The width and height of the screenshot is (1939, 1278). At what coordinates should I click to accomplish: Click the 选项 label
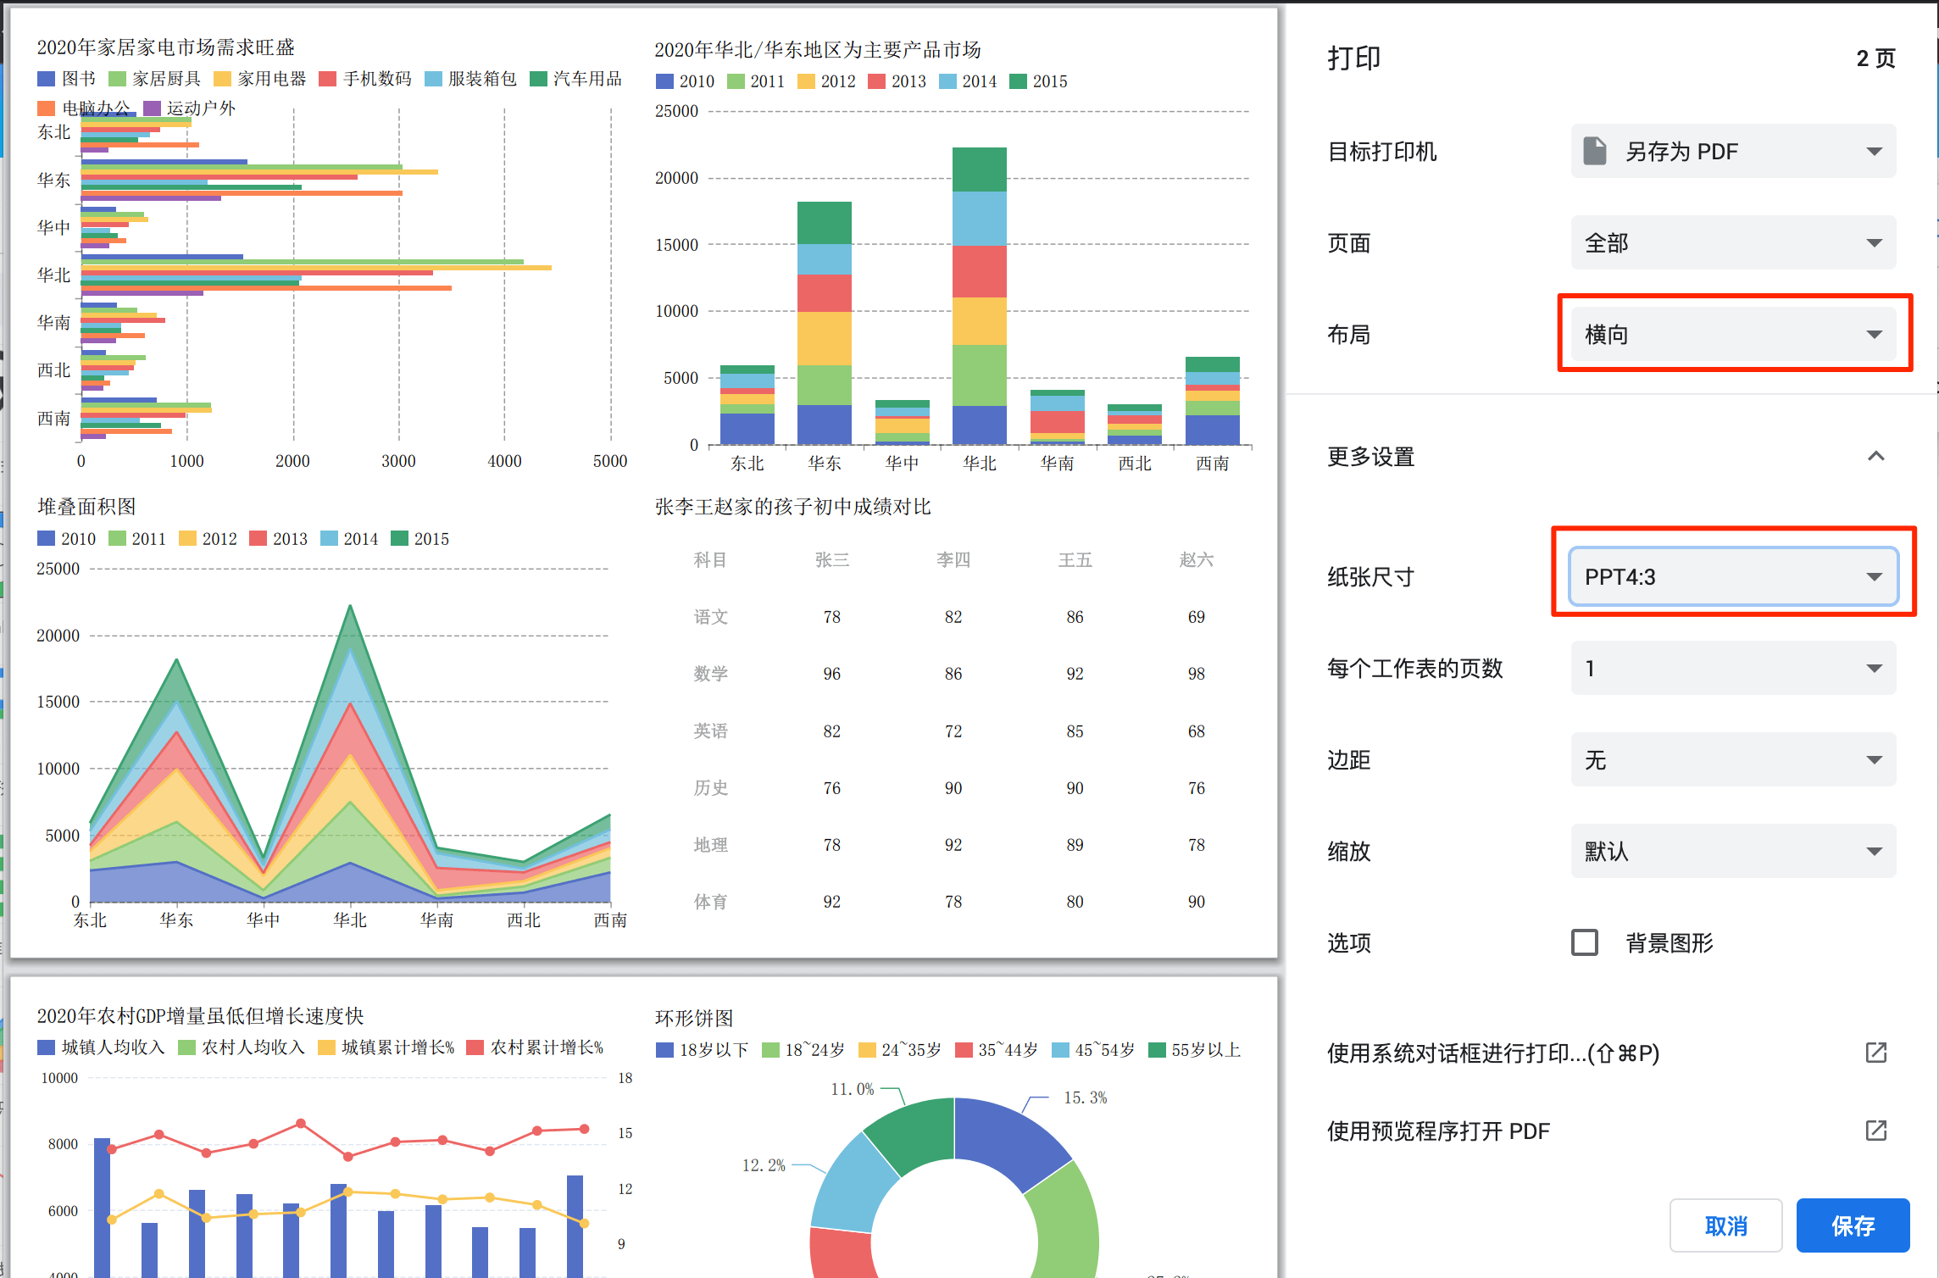[1348, 942]
